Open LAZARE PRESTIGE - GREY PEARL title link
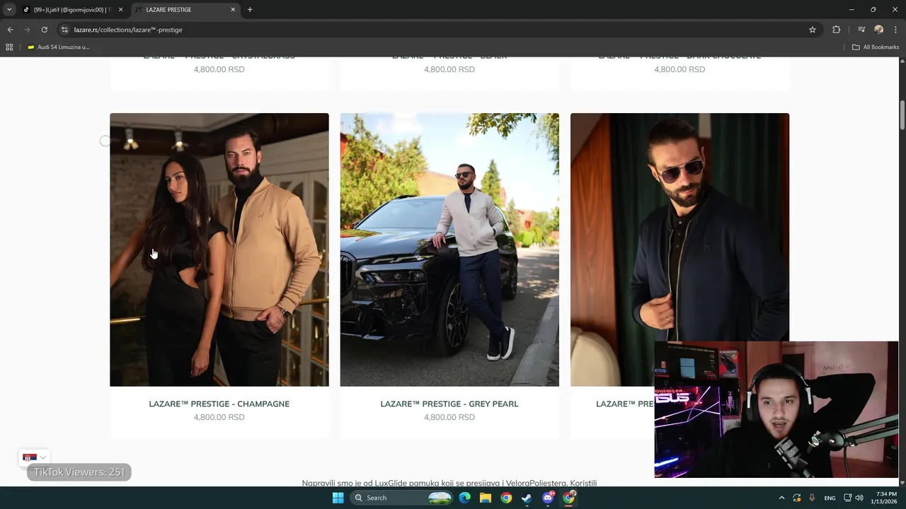 pyautogui.click(x=449, y=404)
